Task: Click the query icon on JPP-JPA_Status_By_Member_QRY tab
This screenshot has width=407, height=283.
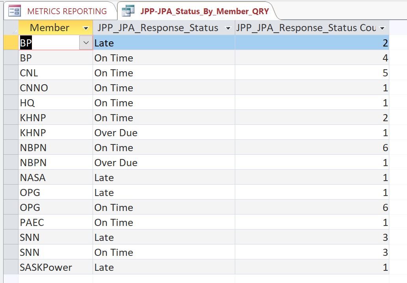Action: coord(128,11)
